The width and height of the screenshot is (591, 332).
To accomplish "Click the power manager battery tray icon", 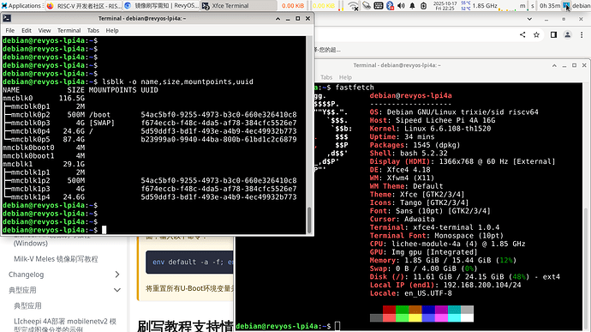I will 424,6.
